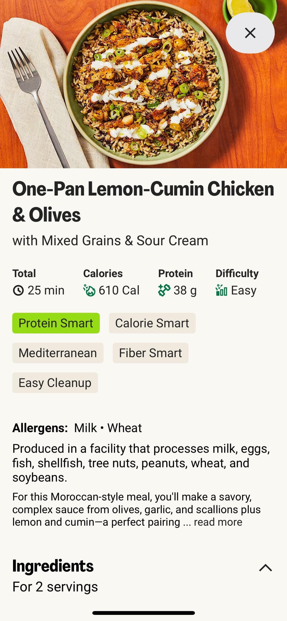Tap the calorie flame icon
This screenshot has height=621, width=287.
click(x=89, y=290)
